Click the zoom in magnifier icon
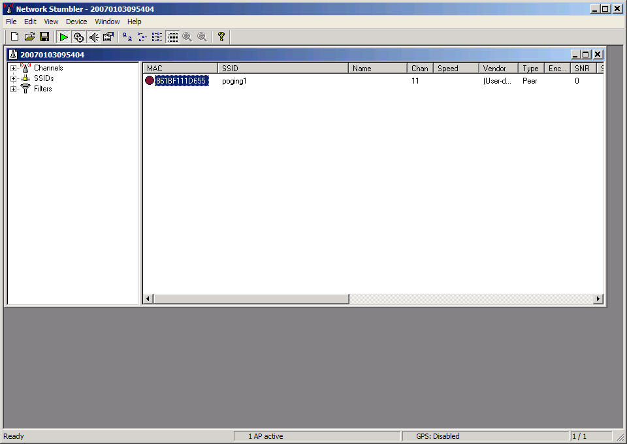The width and height of the screenshot is (627, 444). [187, 37]
